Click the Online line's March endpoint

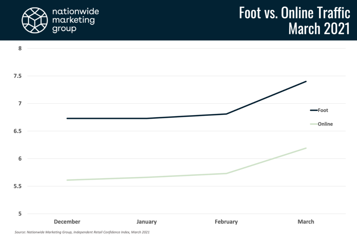[x=306, y=148]
